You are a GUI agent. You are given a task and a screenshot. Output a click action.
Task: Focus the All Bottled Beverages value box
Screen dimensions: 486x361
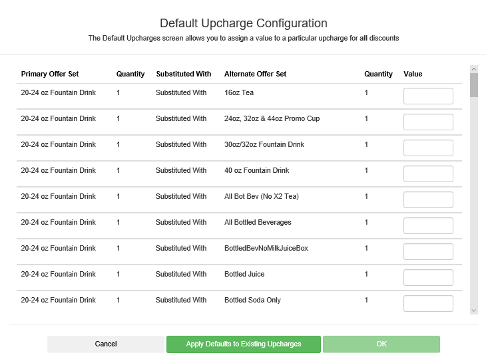click(428, 226)
